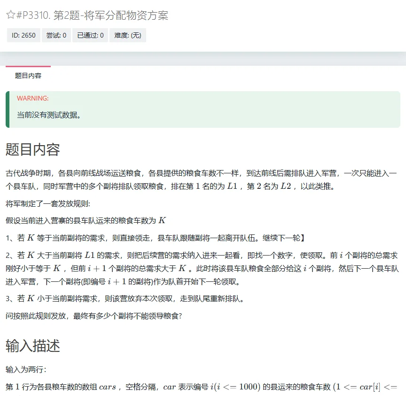
Task: Click the question line 问按照此规则发放
Action: tap(94, 316)
